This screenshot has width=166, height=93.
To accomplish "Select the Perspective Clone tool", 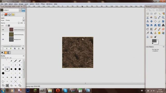I will tap(163, 33).
